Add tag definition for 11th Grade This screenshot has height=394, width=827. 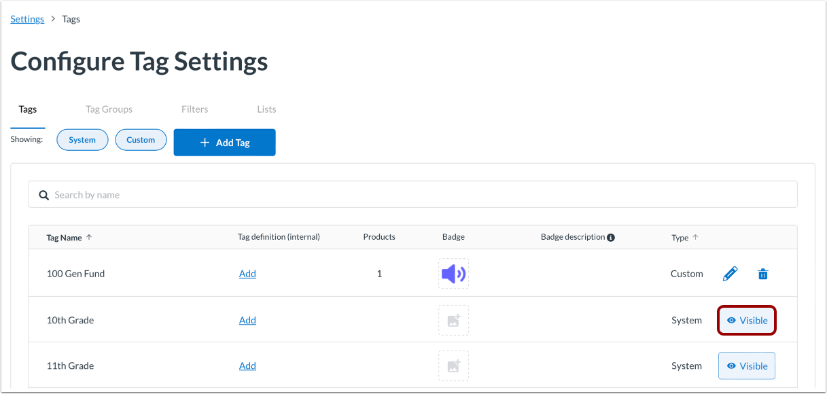pyautogui.click(x=247, y=365)
